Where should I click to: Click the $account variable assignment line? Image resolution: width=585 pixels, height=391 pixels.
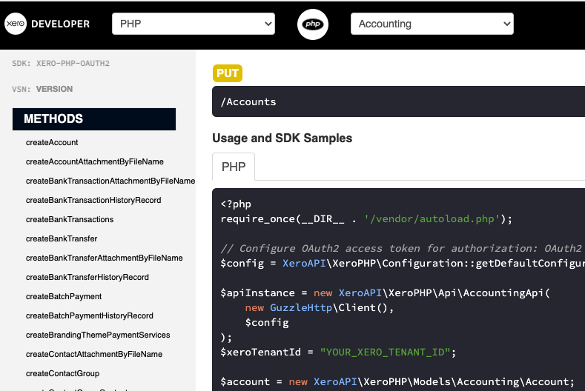pos(397,381)
